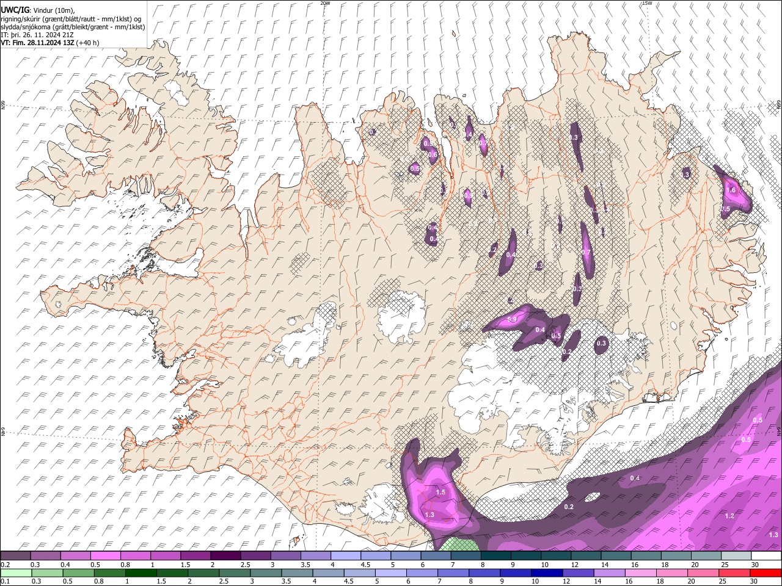The image size is (782, 586).
Task: Click the white upper-legend swatch above 30
Action: click(x=766, y=555)
